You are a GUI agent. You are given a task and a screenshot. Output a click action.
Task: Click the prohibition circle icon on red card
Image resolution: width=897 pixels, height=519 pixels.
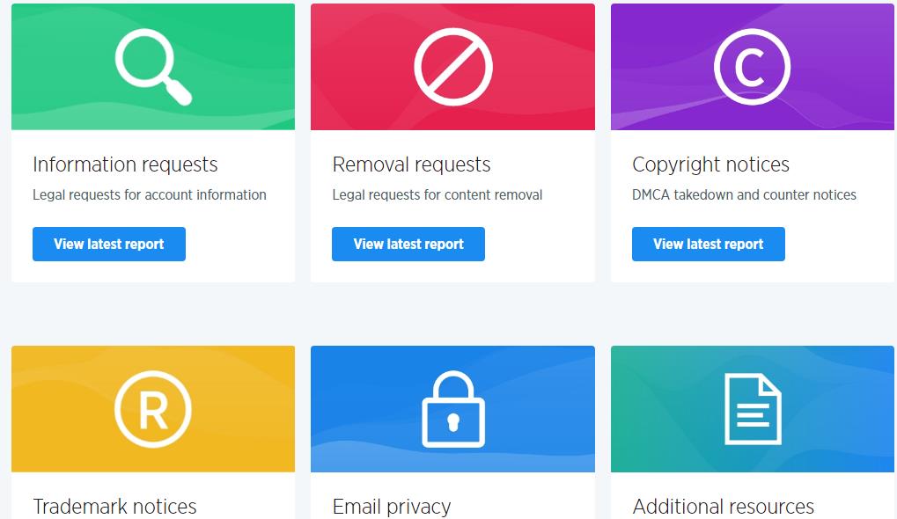453,67
